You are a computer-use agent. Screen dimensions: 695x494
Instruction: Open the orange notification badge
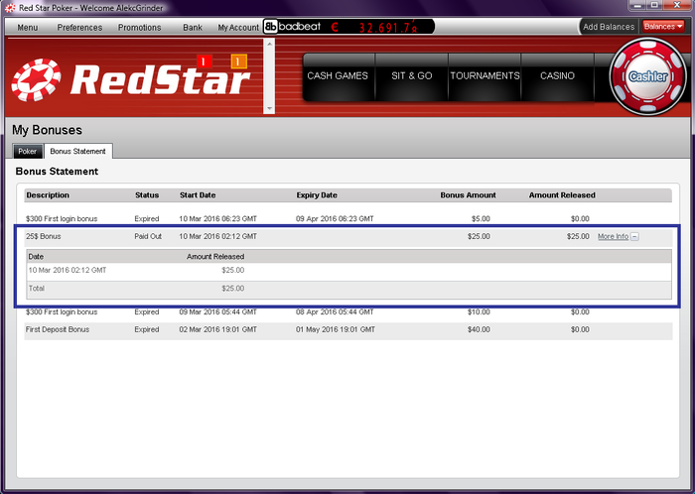[238, 62]
